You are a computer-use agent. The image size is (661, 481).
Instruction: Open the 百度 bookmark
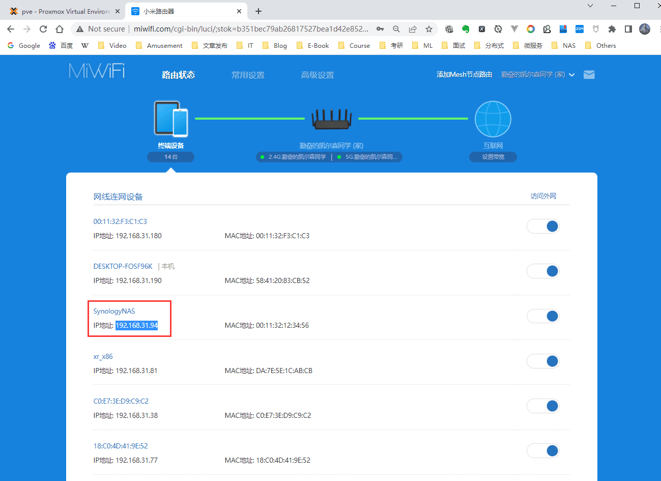(61, 45)
